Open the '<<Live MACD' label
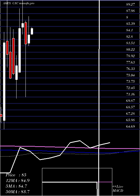The width and height of the screenshot is (140, 196). 118,189
